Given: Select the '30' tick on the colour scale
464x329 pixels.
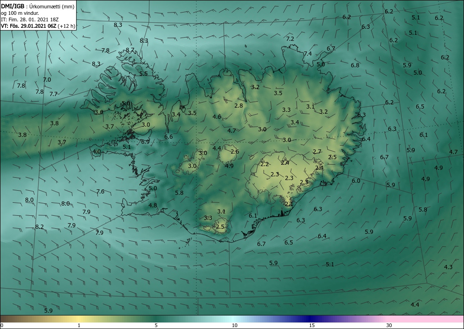Looking at the screenshot, I should tap(389, 325).
